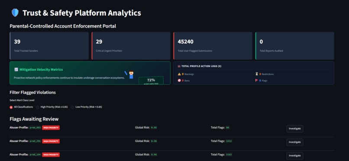Viewport: 349px width, 161px height.
Task: Click the 39 Total Tracked Senders card
Action: [x=49, y=46]
